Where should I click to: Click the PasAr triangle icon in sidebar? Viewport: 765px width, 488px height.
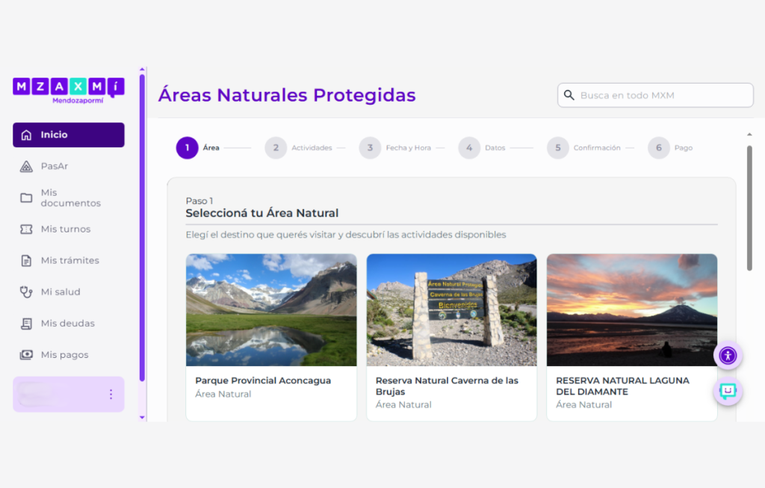26,167
